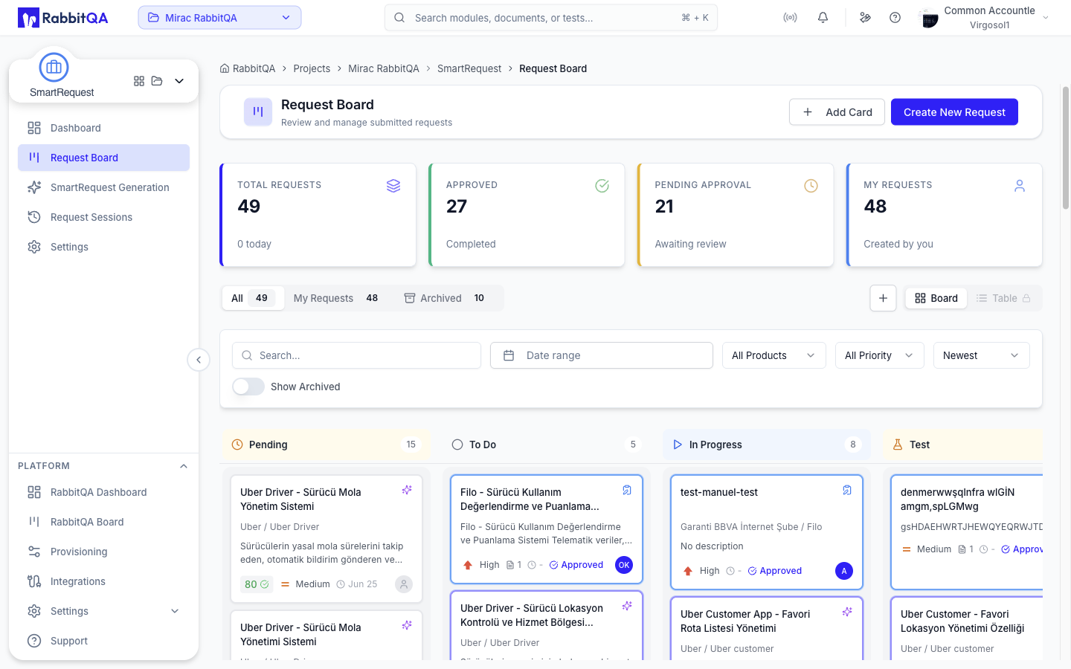Open RabbitQA Board in Platform section
The height and width of the screenshot is (669, 1071).
click(x=104, y=522)
